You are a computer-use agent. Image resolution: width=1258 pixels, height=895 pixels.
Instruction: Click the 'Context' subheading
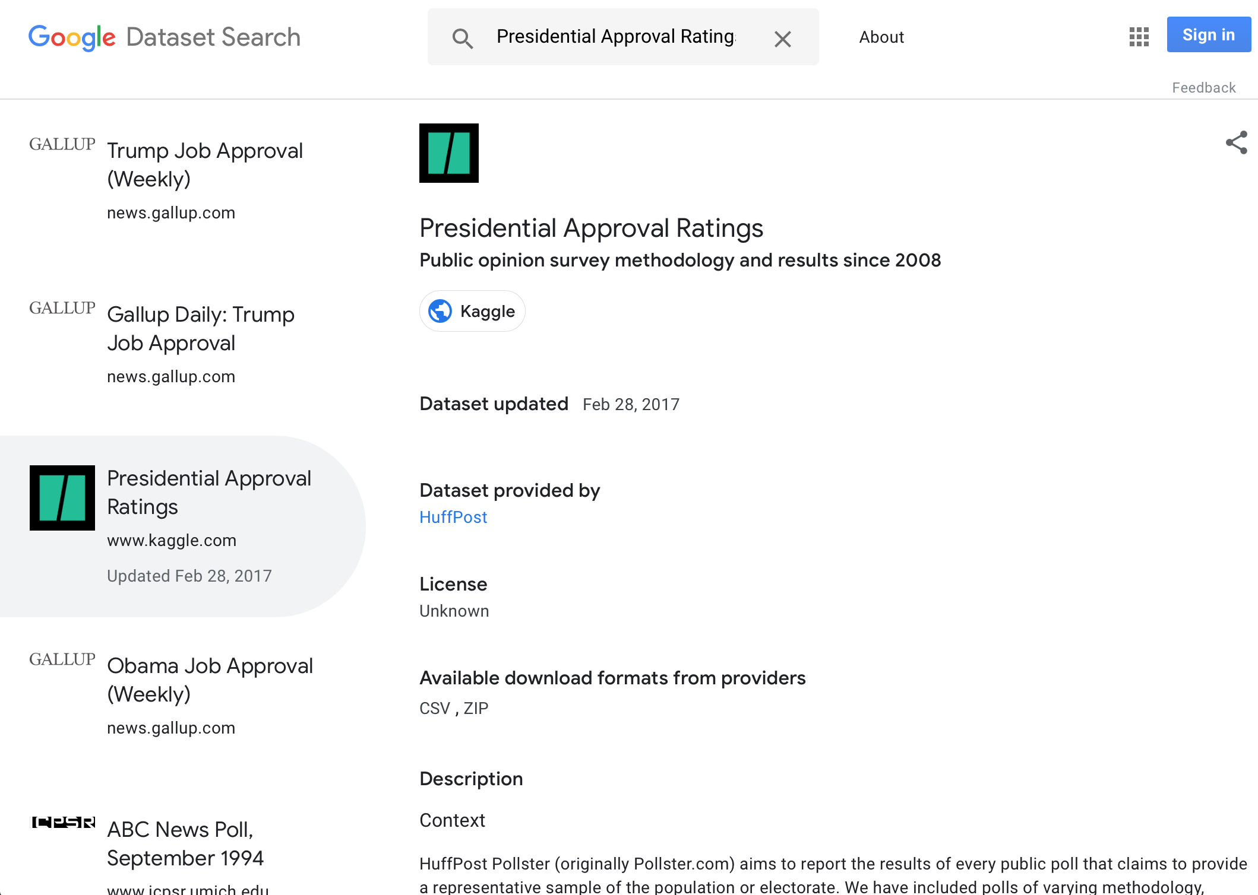tap(452, 821)
